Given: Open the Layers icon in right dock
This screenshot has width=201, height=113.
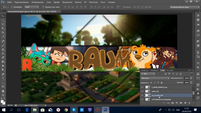Looking at the screenshot, I should pyautogui.click(x=198, y=94).
